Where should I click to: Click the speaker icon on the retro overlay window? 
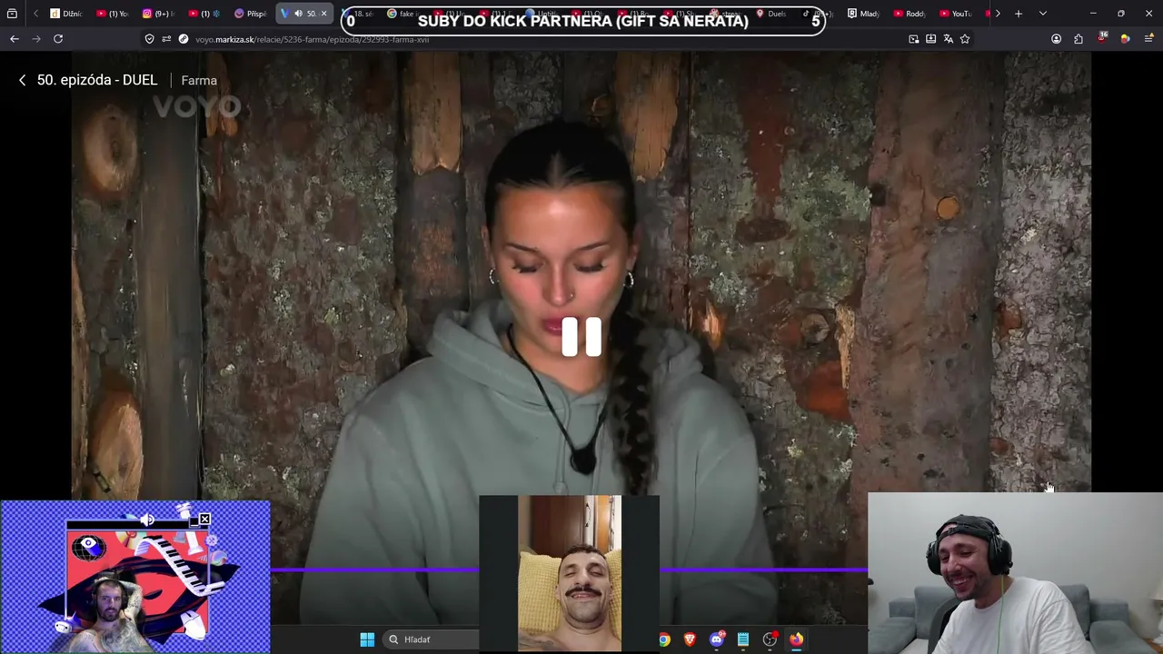click(147, 520)
